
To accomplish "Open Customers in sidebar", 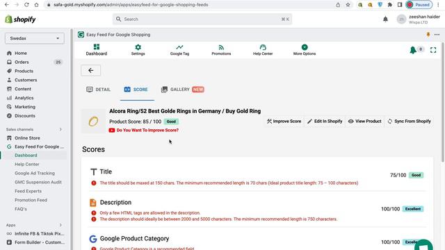I will click(x=26, y=81).
